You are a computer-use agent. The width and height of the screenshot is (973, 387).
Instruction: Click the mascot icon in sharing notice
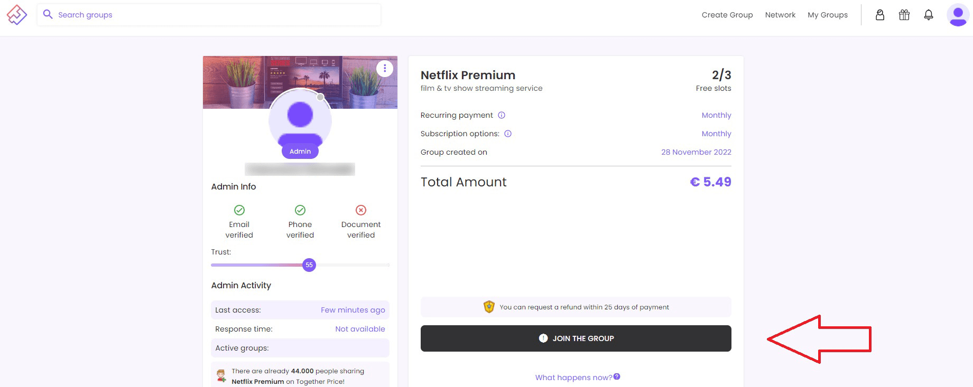pos(221,376)
